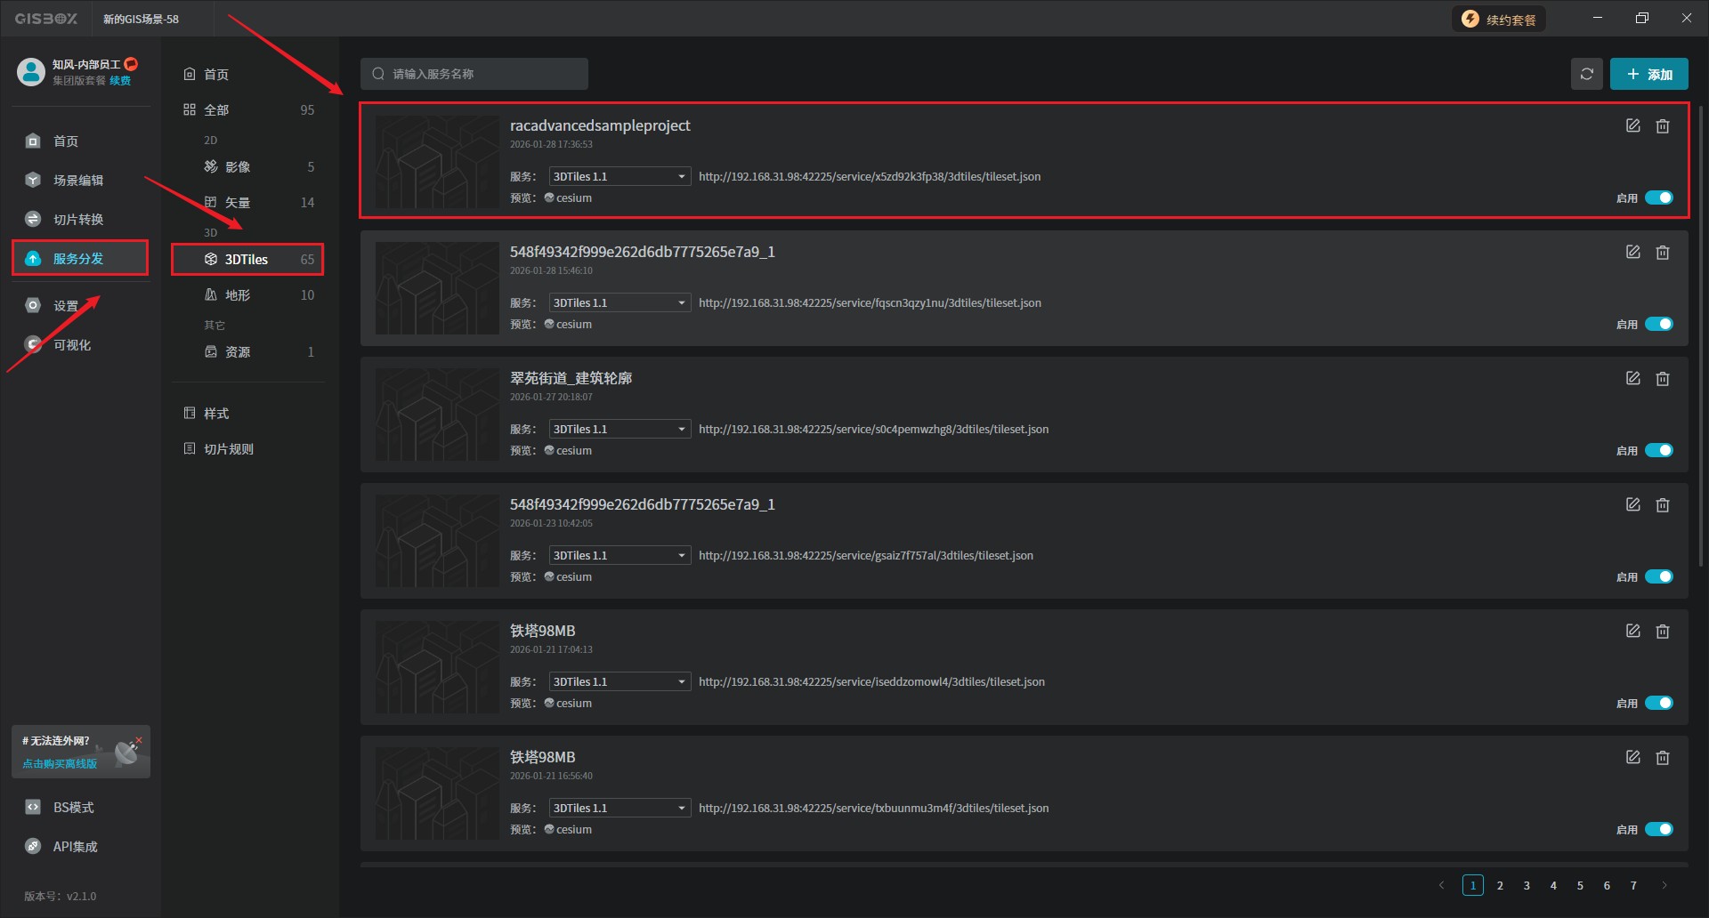Open service type dropdown for racadvancedsampleproject

click(x=620, y=176)
